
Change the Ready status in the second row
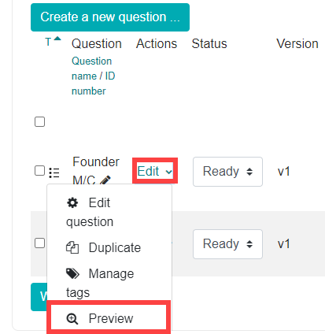[227, 244]
